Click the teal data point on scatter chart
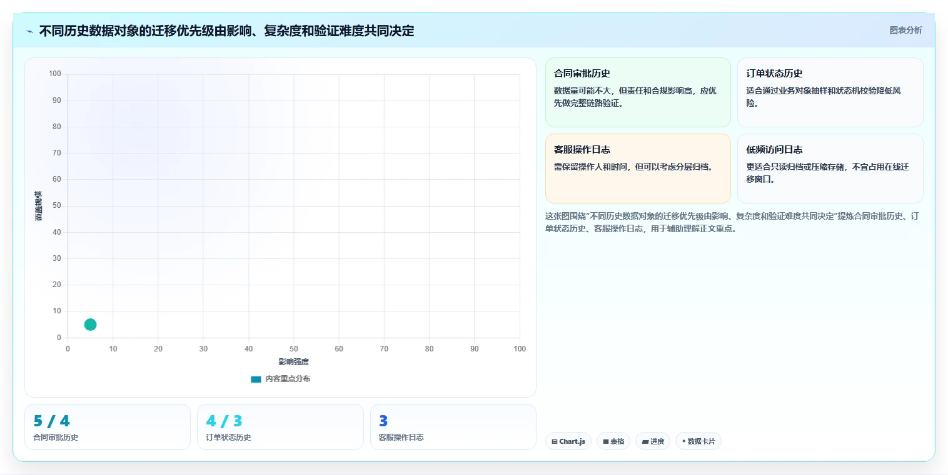This screenshot has width=948, height=475. [90, 325]
